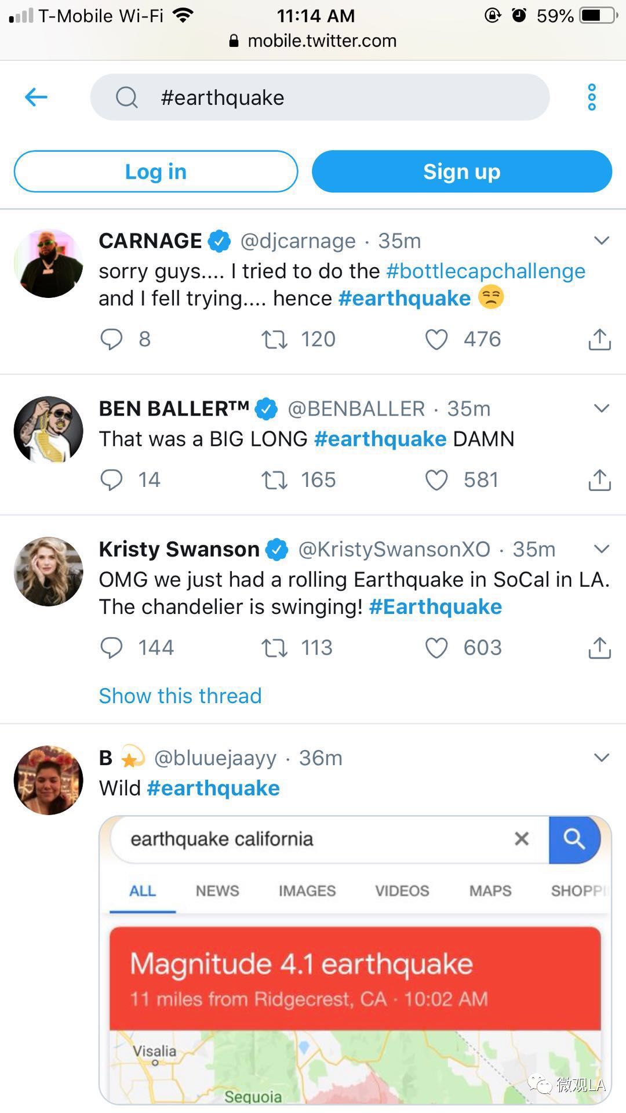626x1113 pixels.
Task: Select the NEWS tab in embedded search
Action: (217, 891)
